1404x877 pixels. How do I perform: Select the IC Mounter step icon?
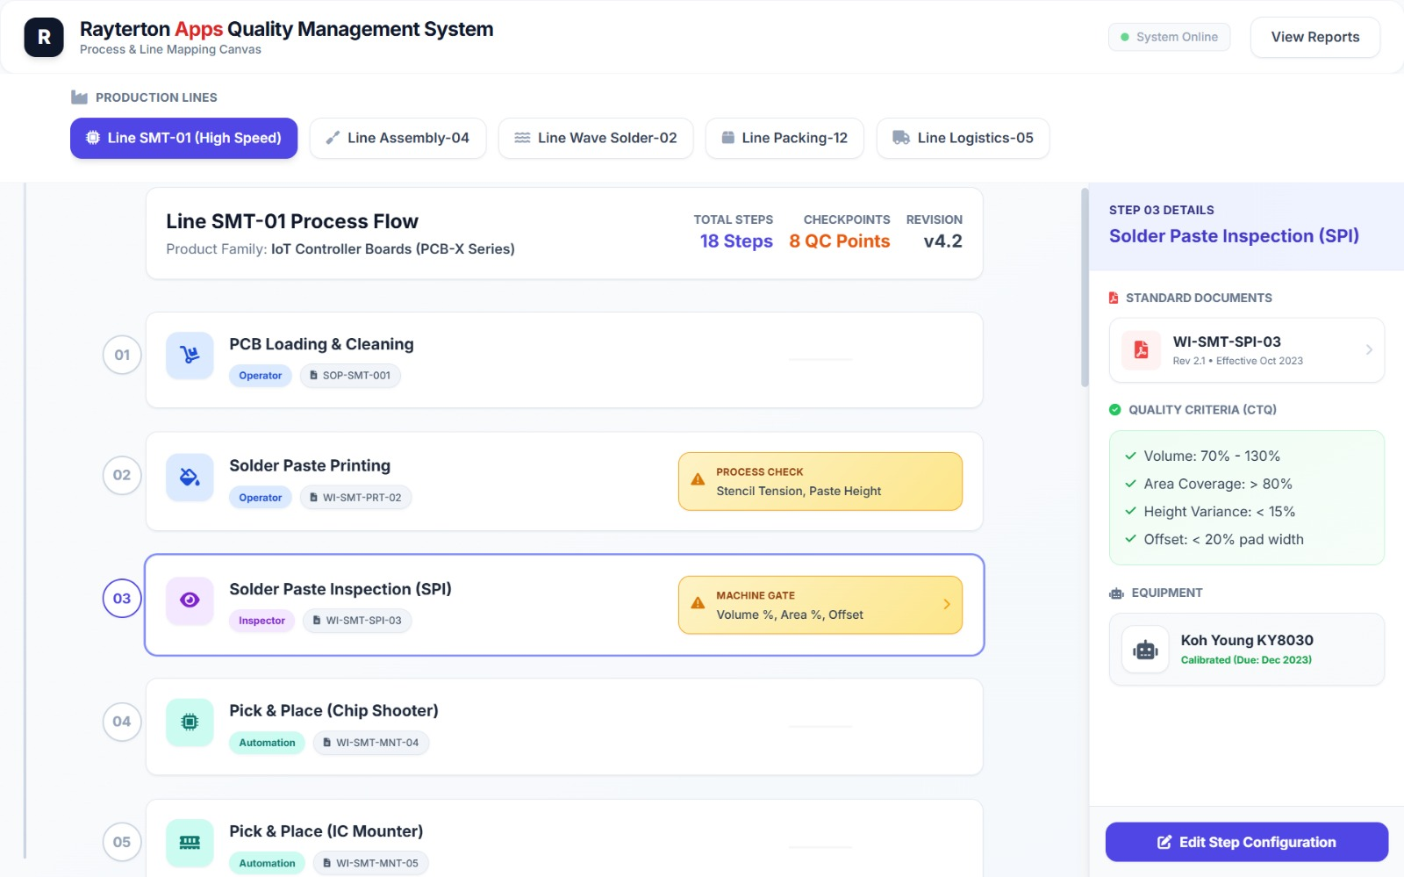click(189, 842)
